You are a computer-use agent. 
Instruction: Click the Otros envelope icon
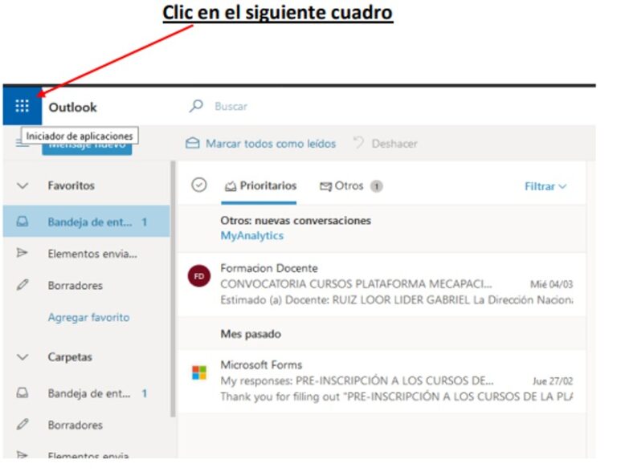[325, 186]
